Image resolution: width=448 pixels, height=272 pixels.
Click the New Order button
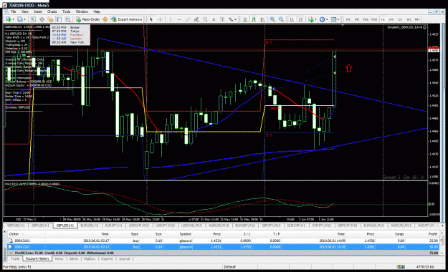88,19
